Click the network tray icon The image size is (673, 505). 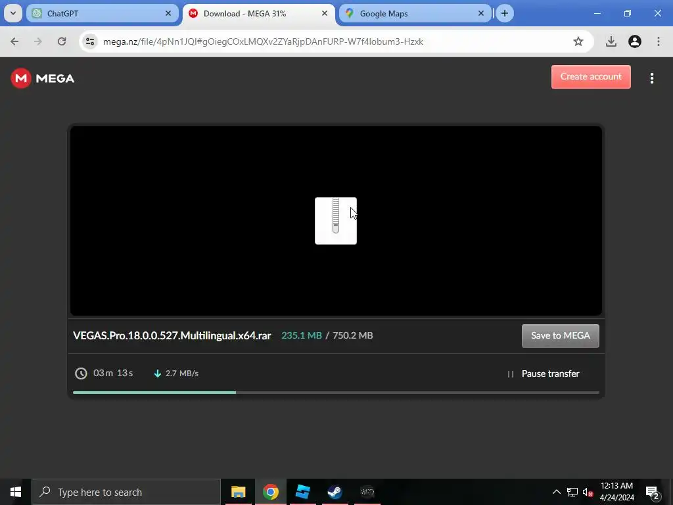572,492
